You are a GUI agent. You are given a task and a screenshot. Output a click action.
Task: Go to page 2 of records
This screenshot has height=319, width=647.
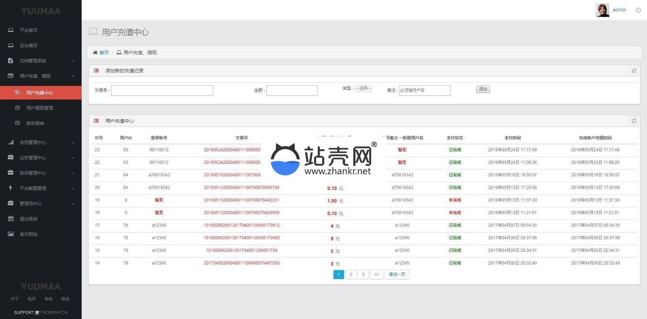coord(351,275)
